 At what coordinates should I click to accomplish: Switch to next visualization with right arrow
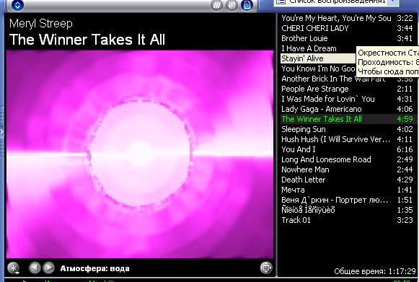[48, 268]
